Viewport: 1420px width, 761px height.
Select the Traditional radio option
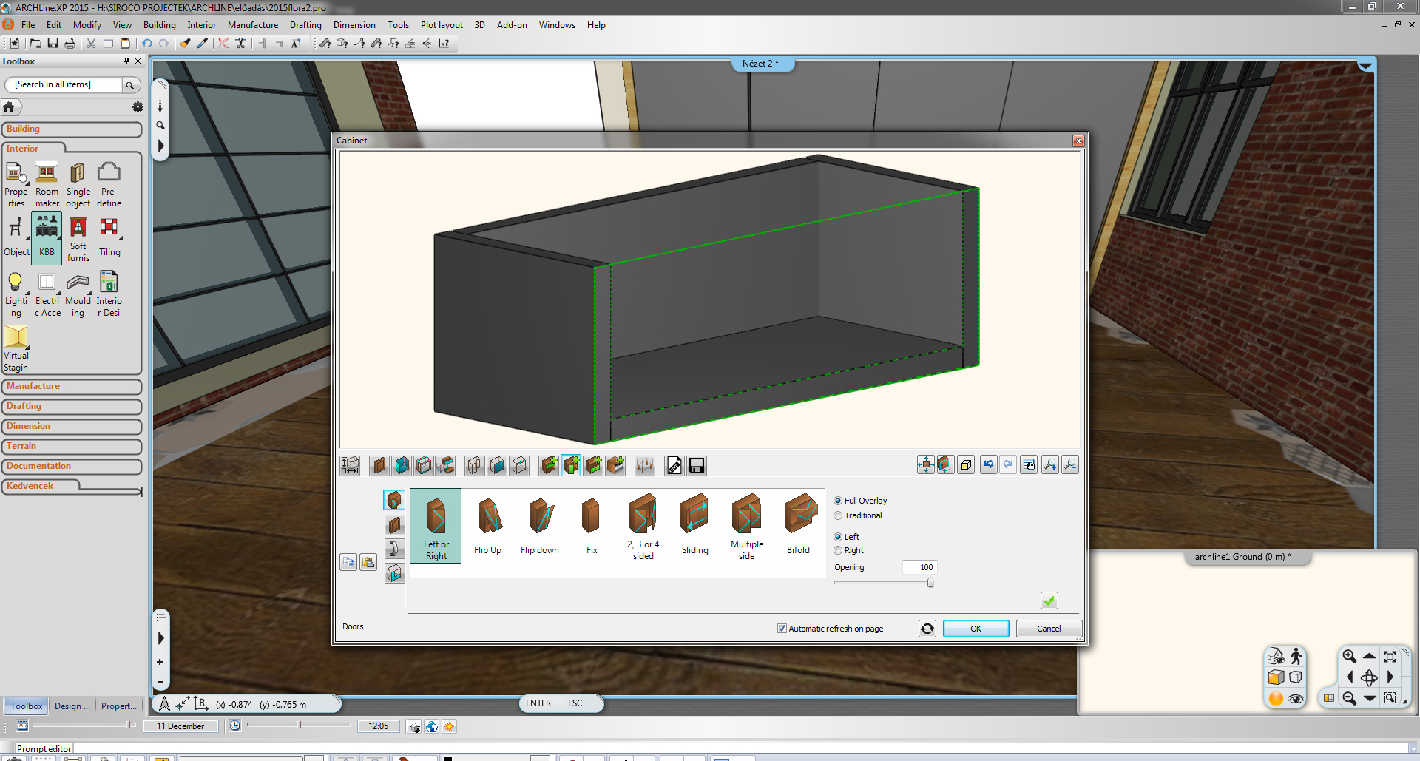[839, 515]
